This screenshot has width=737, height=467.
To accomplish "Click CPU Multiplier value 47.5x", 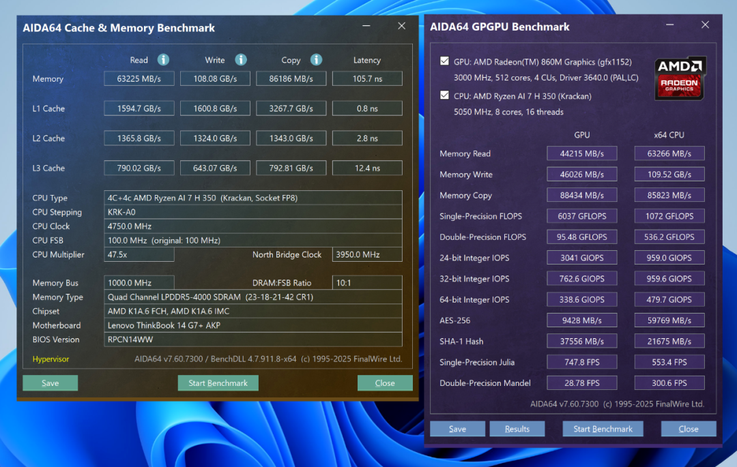I will (139, 254).
